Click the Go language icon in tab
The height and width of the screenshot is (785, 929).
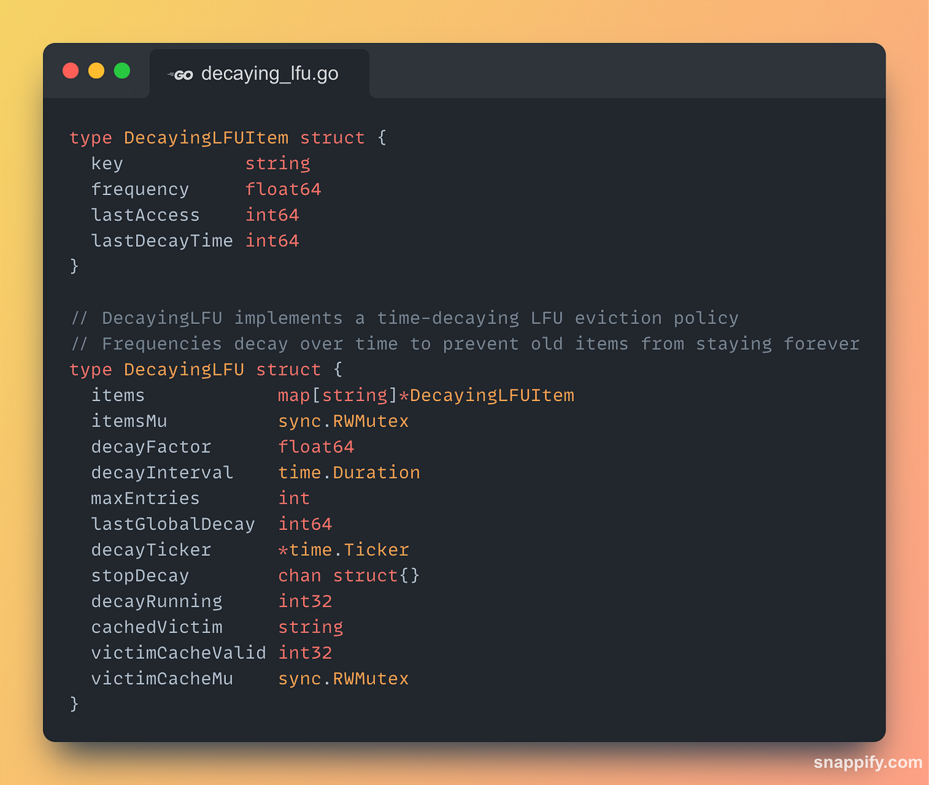(181, 75)
